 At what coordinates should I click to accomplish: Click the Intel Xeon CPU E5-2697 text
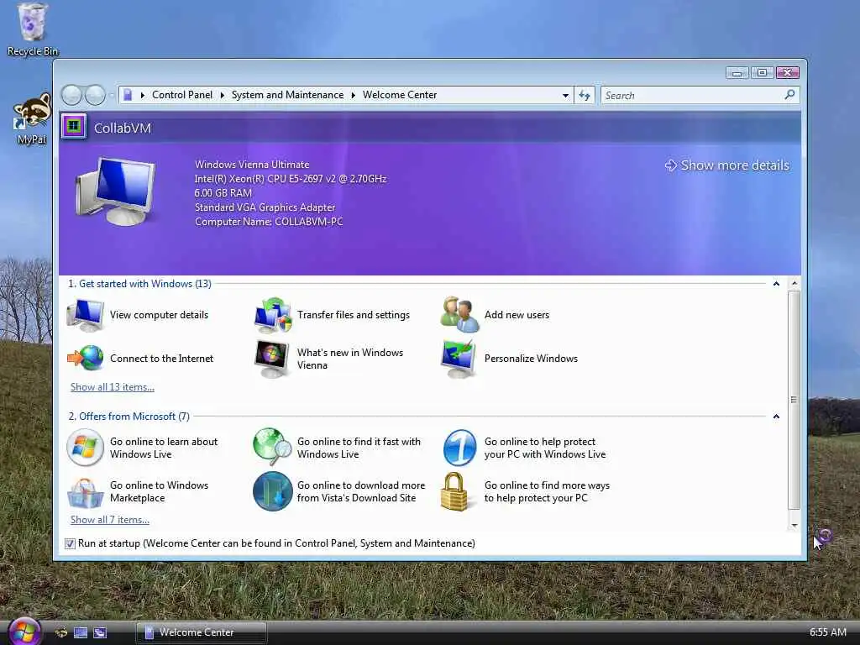pyautogui.click(x=290, y=179)
